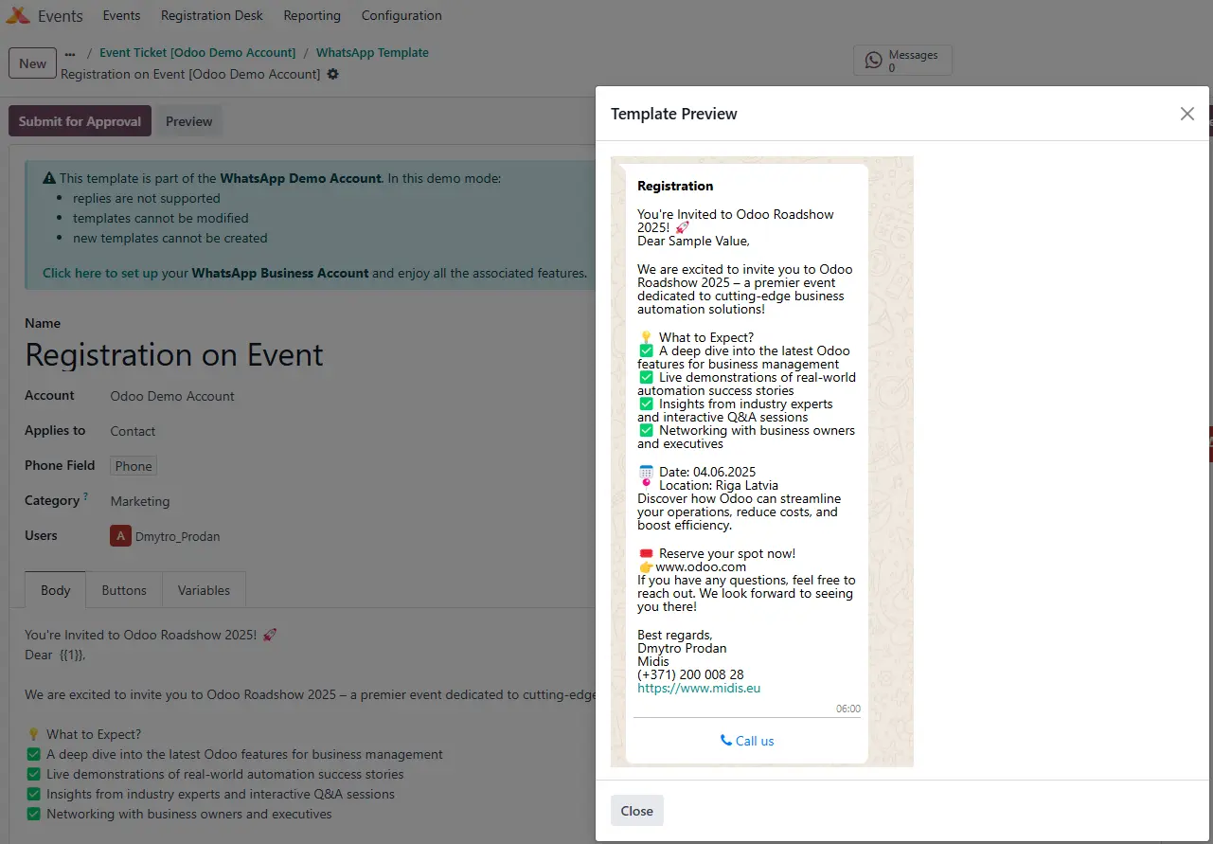The width and height of the screenshot is (1213, 844).
Task: Click 'Location: Riga Latvia' in the preview
Action: tap(719, 485)
